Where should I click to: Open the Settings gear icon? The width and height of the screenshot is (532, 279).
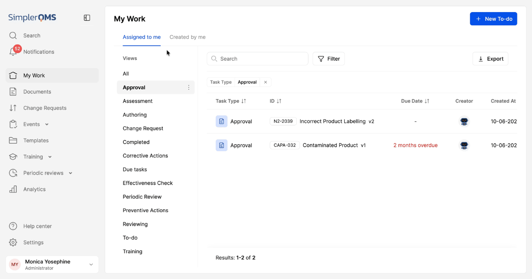(13, 242)
